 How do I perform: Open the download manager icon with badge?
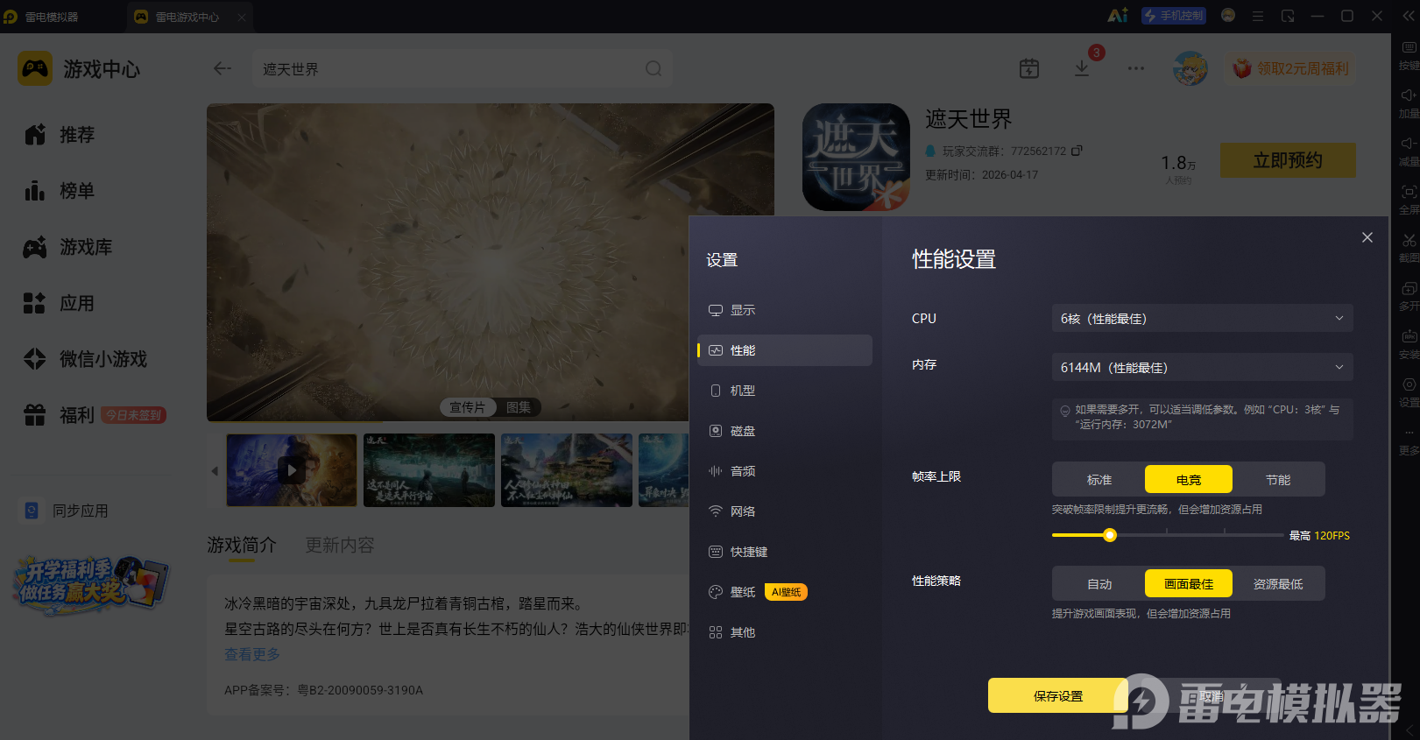1082,68
